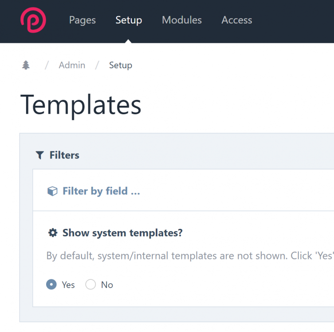The image size is (334, 332).
Task: Open the Setup menu
Action: (129, 20)
